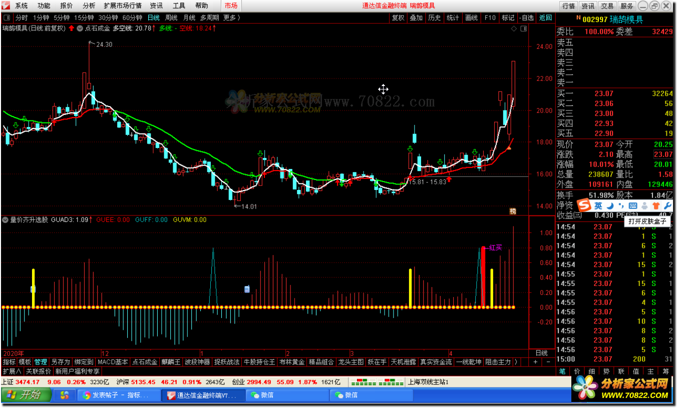Screen dimensions: 678x408
Task: Select the 管理 template tab
Action: [41, 362]
